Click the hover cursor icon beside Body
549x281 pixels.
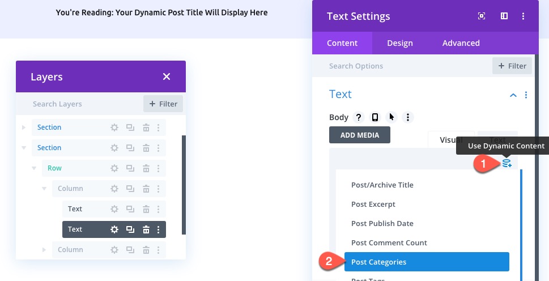click(391, 117)
